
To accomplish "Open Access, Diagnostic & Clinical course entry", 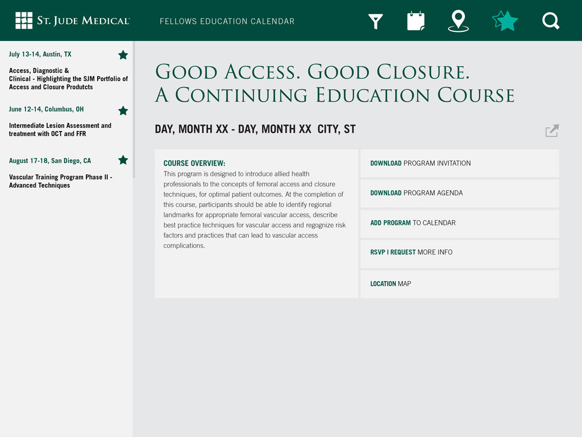I will coord(68,79).
